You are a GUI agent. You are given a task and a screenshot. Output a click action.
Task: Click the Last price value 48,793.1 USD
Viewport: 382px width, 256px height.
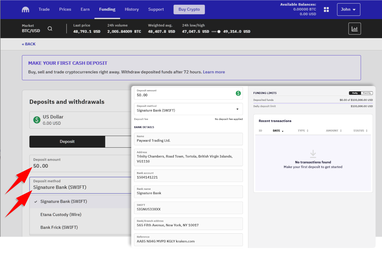click(x=87, y=31)
